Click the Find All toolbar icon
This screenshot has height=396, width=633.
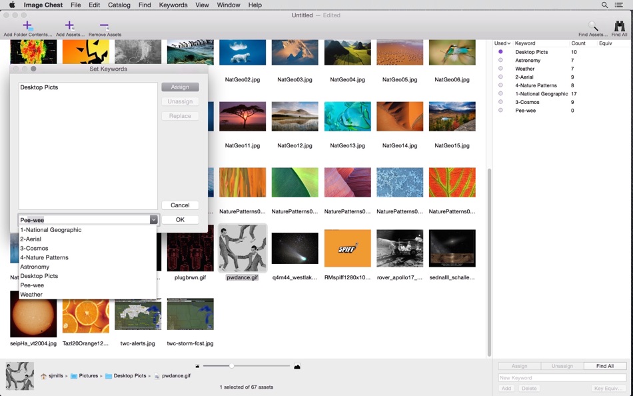[x=619, y=27]
